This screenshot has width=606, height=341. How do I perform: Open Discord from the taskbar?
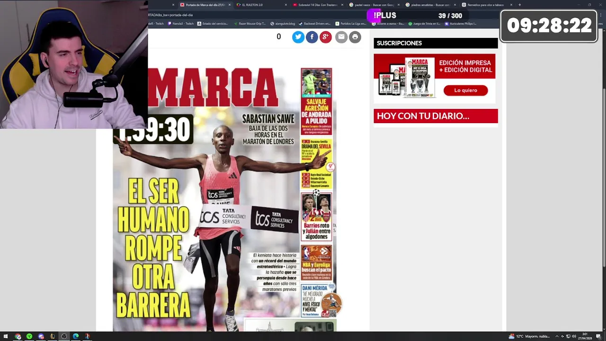coord(41,336)
